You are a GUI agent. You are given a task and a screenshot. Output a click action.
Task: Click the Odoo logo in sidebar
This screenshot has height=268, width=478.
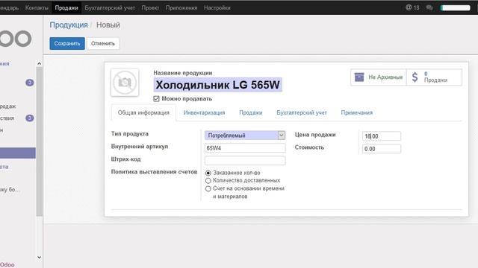tap(16, 38)
